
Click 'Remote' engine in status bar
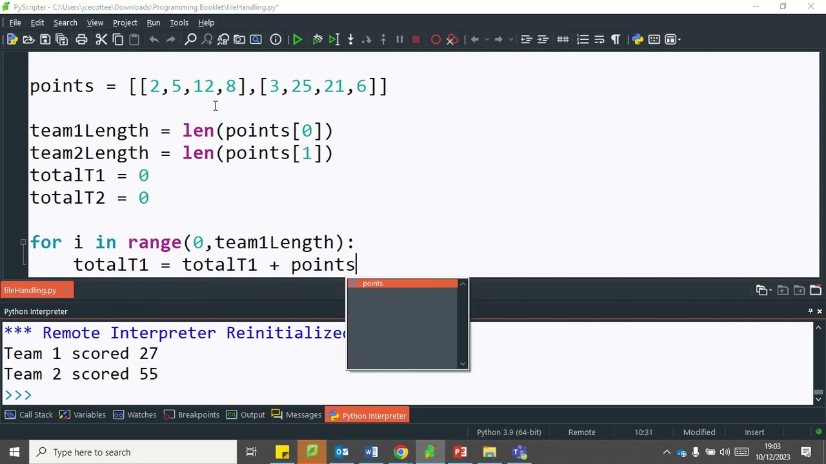coord(581,432)
